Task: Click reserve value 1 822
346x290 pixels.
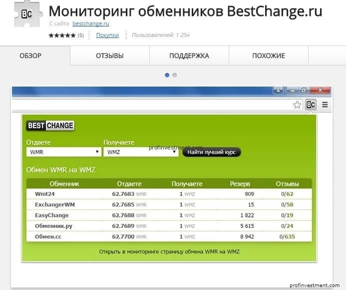Action: (x=247, y=215)
